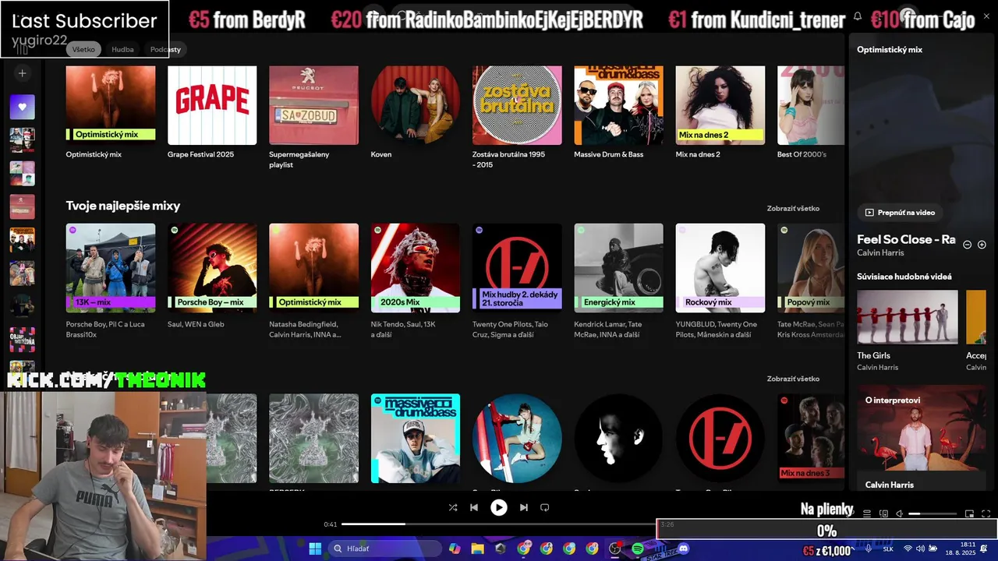
Task: Click the plus create button in sidebar
Action: coord(23,73)
